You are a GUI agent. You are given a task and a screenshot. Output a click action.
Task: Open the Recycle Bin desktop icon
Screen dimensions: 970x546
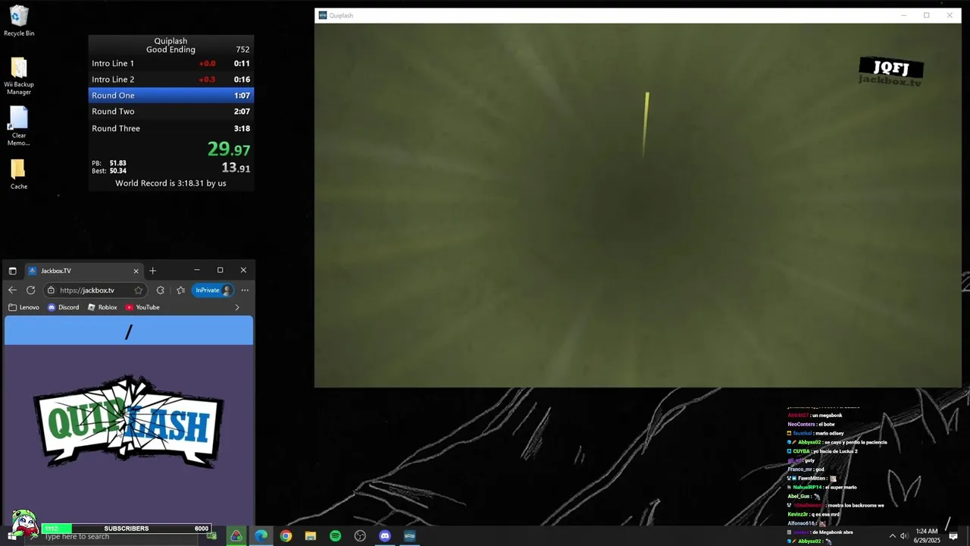(x=19, y=20)
